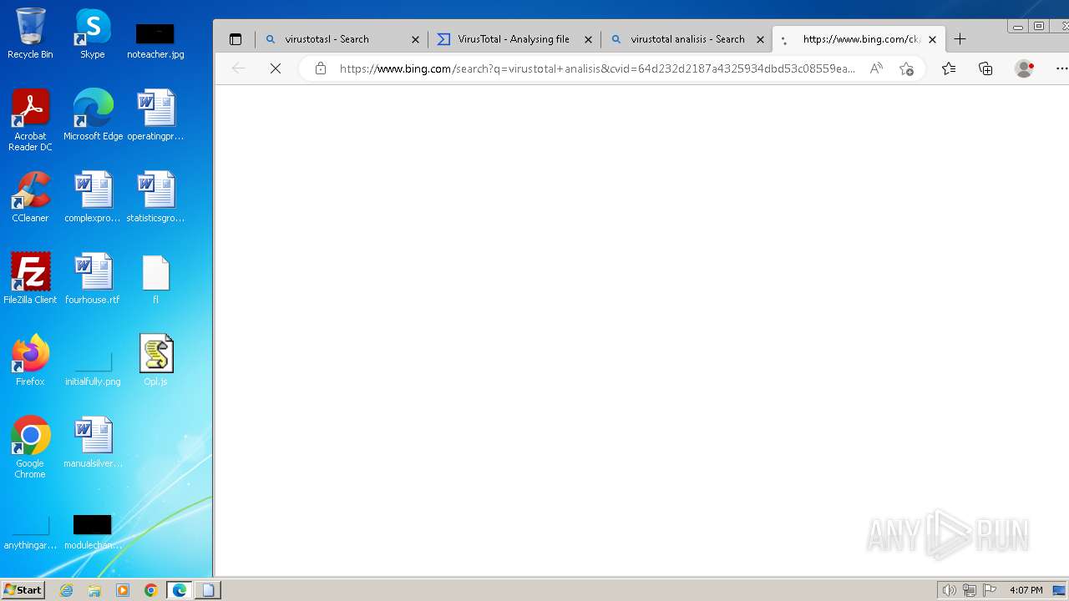Open the Firefox desktop shortcut
This screenshot has height=601, width=1069.
click(x=30, y=361)
